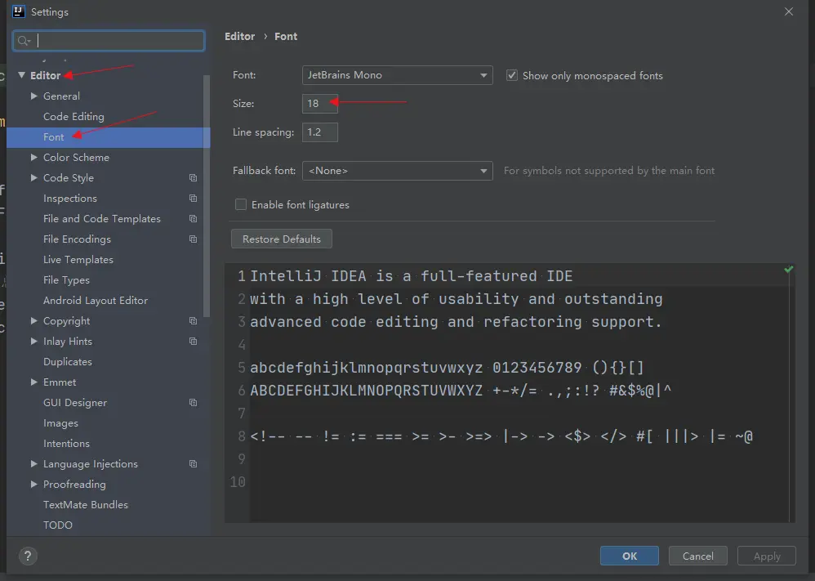This screenshot has width=815, height=581.
Task: Open File and Code Templates settings
Action: click(102, 218)
